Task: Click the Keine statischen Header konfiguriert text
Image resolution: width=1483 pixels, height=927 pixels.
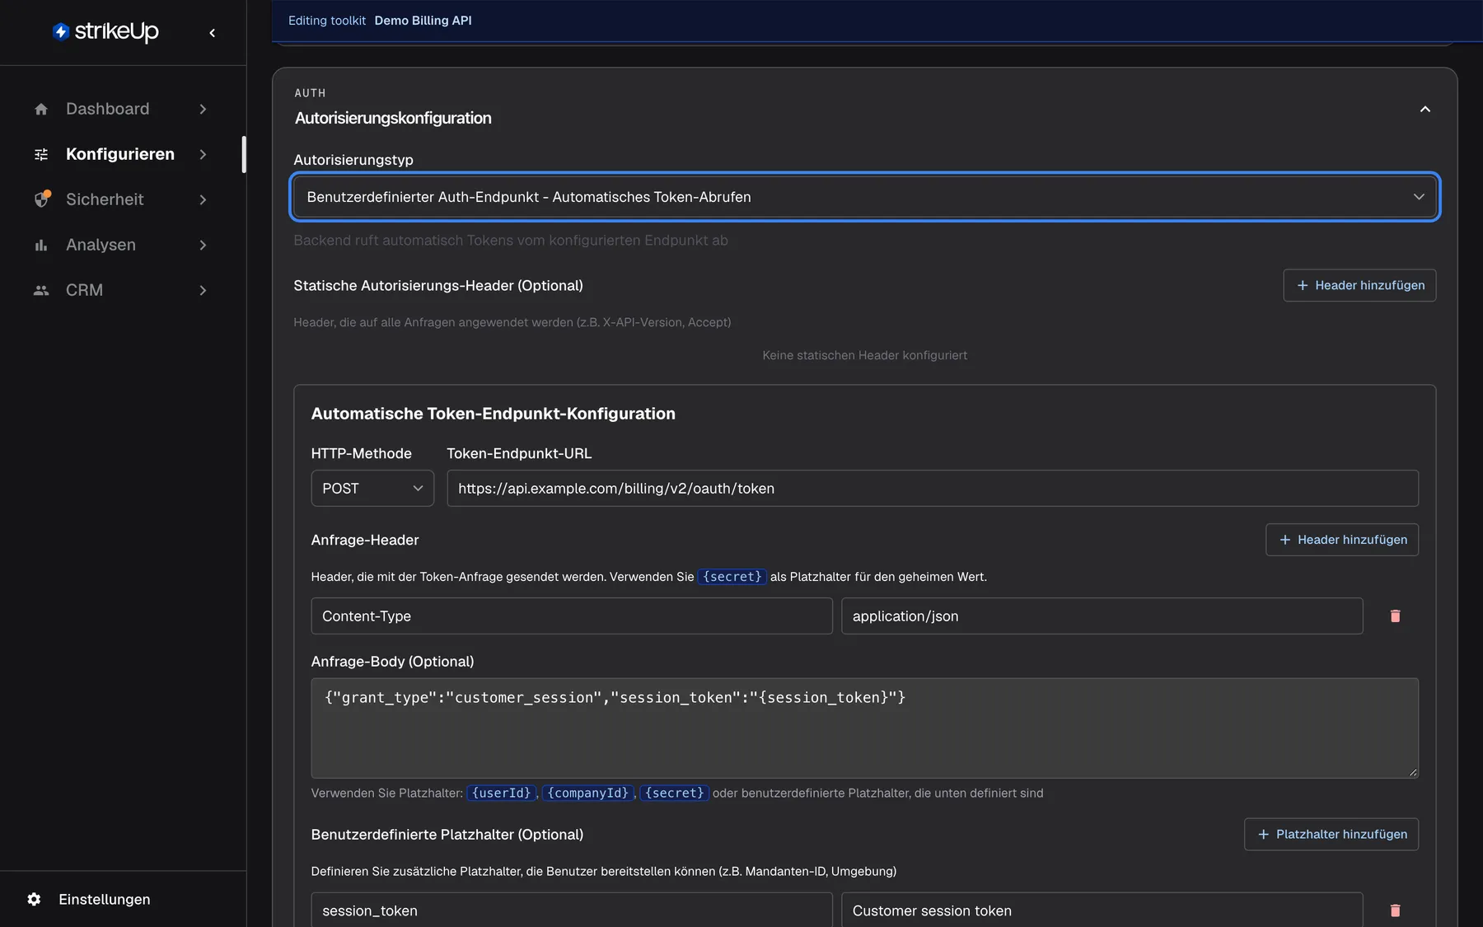Action: tap(864, 355)
